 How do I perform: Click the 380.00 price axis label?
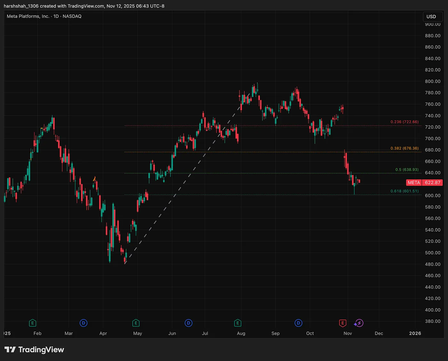433,321
